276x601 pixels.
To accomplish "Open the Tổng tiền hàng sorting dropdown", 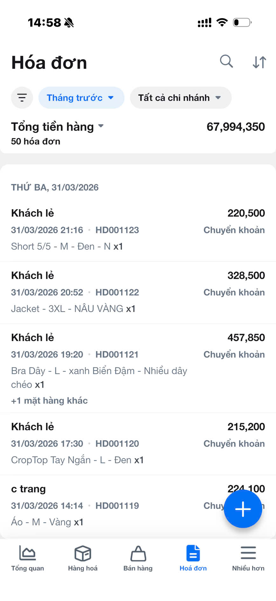I will [x=57, y=126].
